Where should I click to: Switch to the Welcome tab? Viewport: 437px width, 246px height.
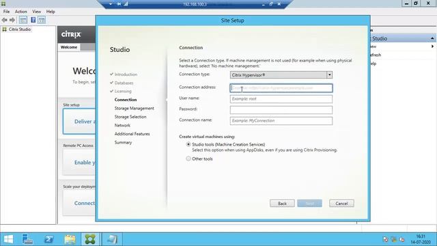69,47
